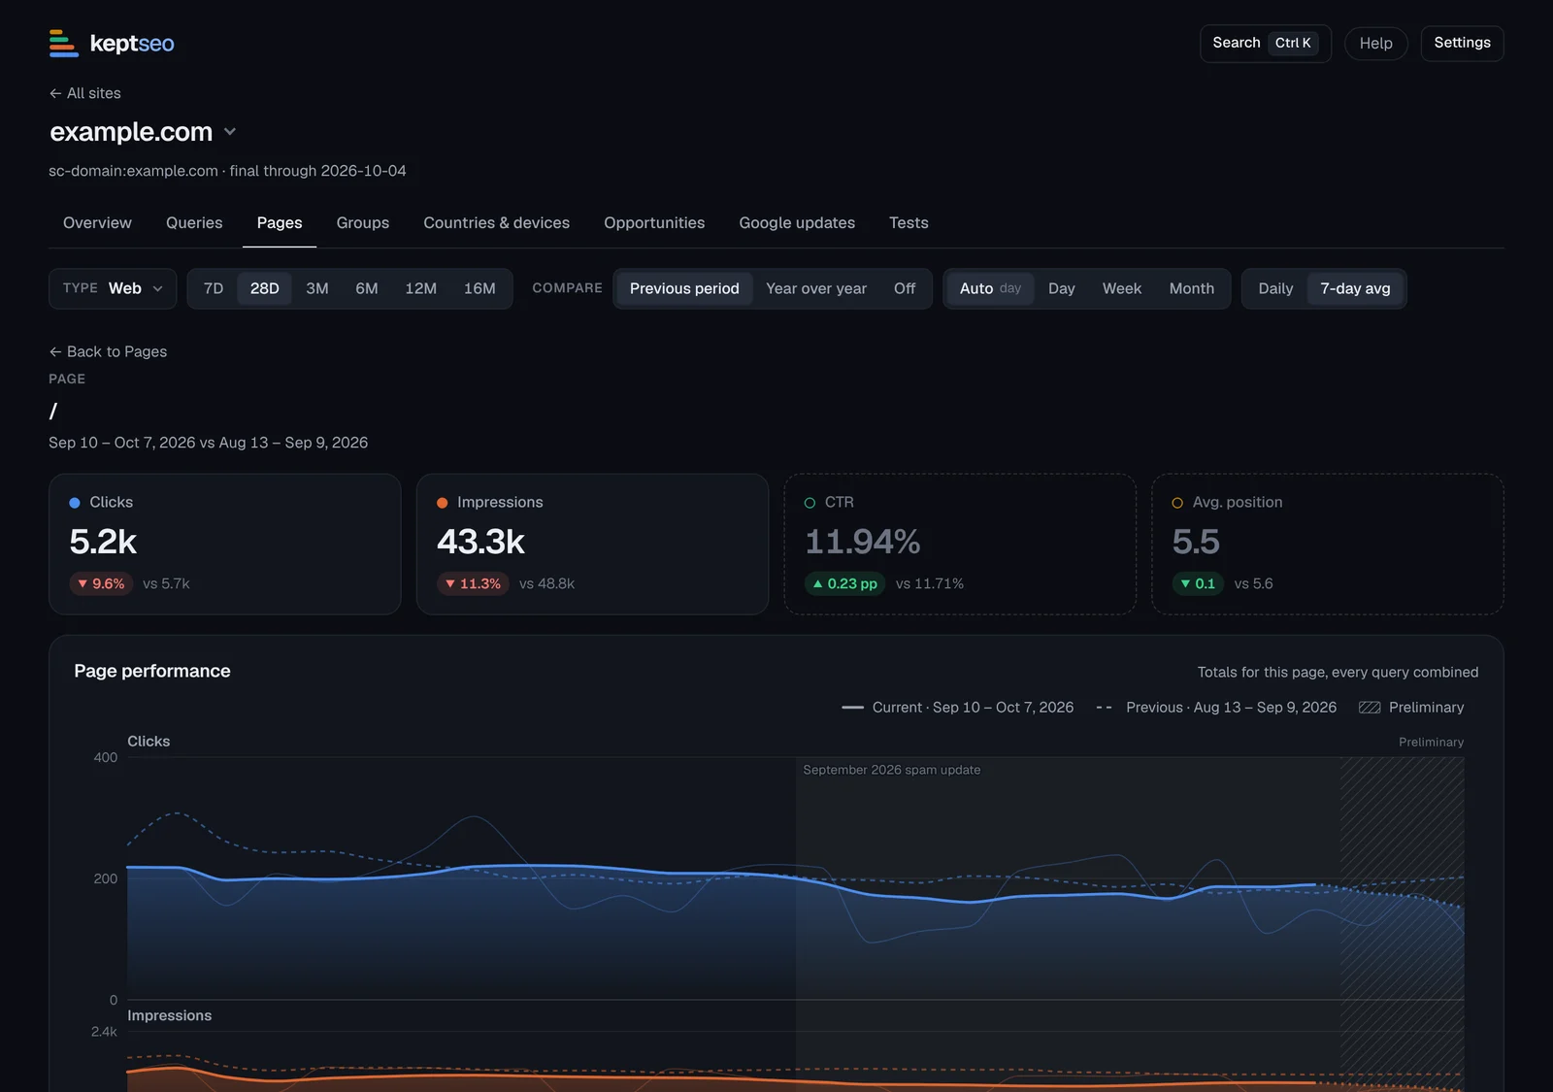Image resolution: width=1553 pixels, height=1092 pixels.
Task: Set granularity to Week
Action: pos(1122,289)
